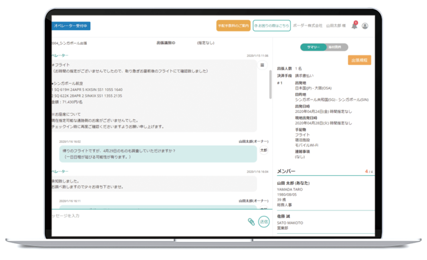Open the hamburger menu on the operator flight message
Image resolution: width=427 pixels, height=260 pixels.
pyautogui.click(x=262, y=65)
